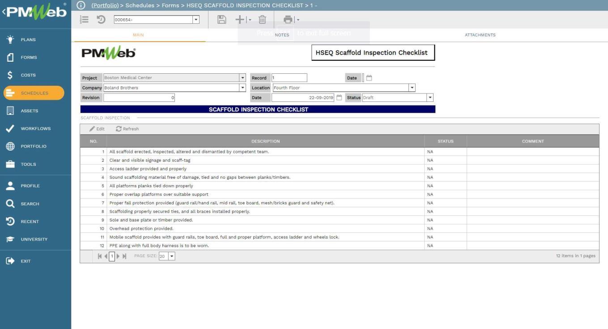This screenshot has height=329, width=608.
Task: Open the Profile person icon in sidebar
Action: pyautogui.click(x=10, y=186)
